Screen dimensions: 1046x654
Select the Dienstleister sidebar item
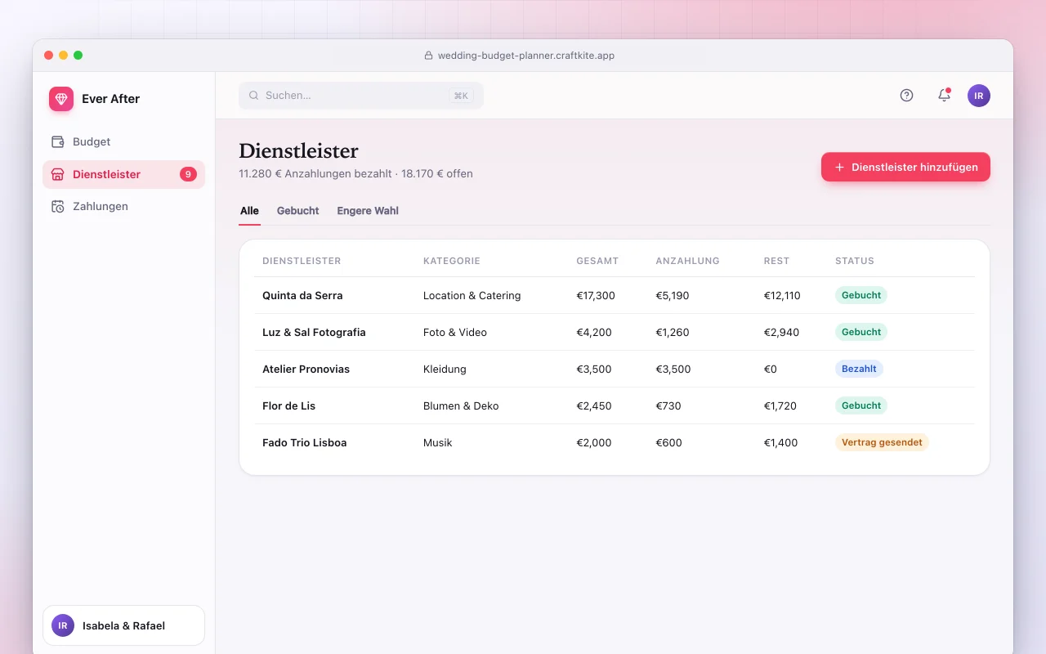pyautogui.click(x=123, y=174)
